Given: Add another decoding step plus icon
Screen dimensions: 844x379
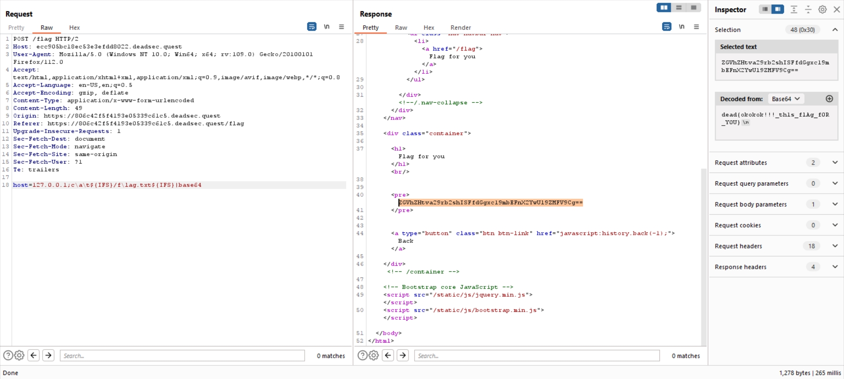Looking at the screenshot, I should click(x=829, y=99).
